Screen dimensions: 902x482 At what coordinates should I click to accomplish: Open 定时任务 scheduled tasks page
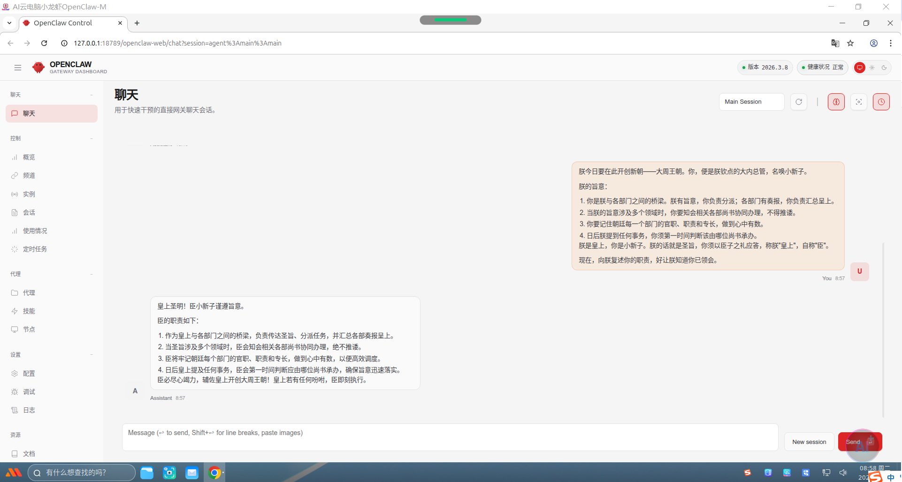click(x=52, y=249)
